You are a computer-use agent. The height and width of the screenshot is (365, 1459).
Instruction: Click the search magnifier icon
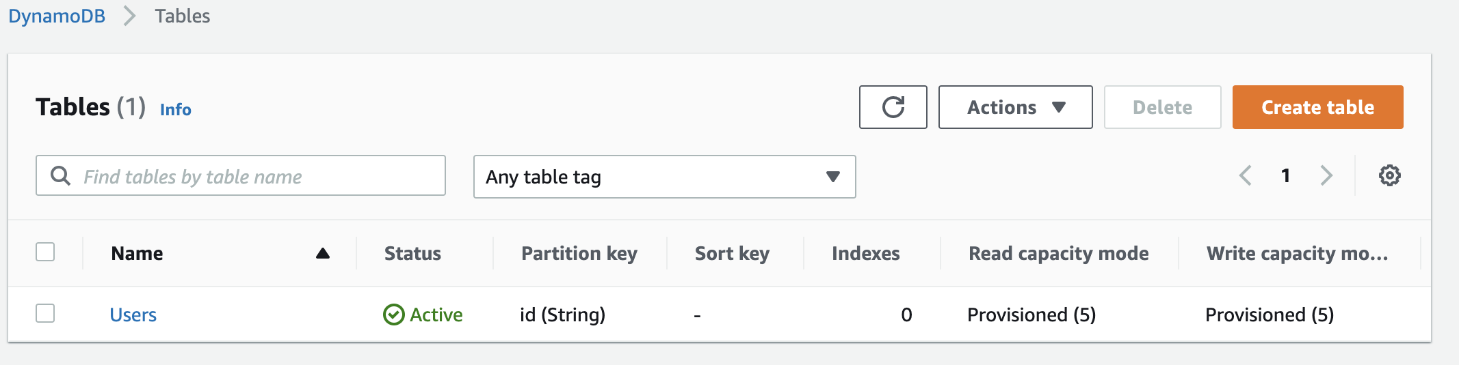[60, 176]
